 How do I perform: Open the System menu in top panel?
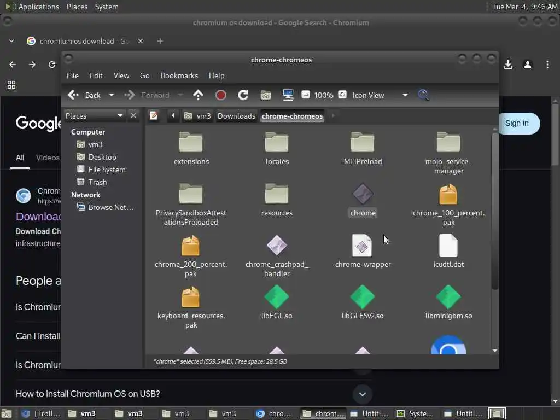coord(107,7)
